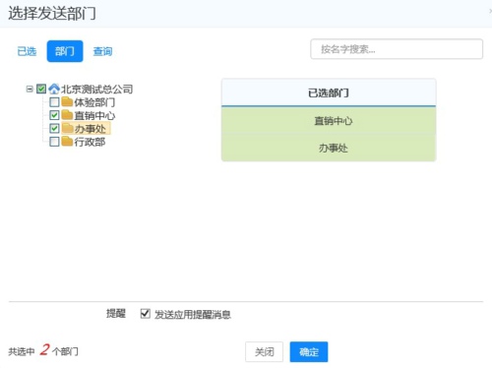This screenshot has width=492, height=368.
Task: Click the 关闭 button
Action: (x=264, y=352)
